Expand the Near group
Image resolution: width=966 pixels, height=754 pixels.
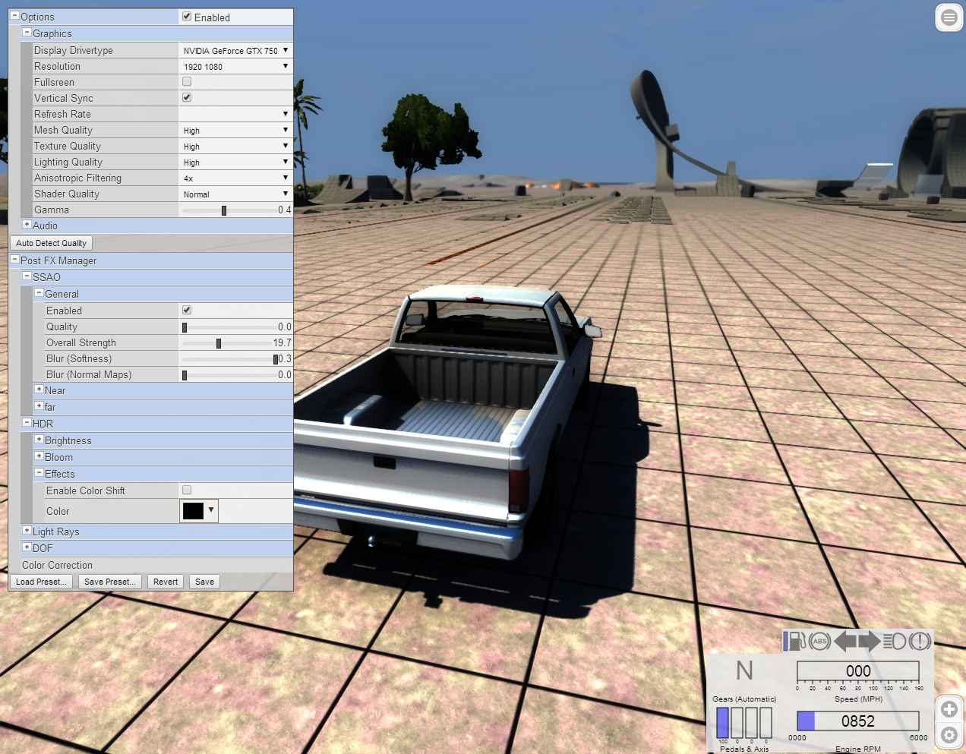39,389
